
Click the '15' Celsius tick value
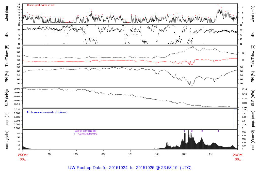point(243,53)
